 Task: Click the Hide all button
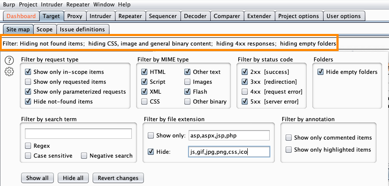73,178
